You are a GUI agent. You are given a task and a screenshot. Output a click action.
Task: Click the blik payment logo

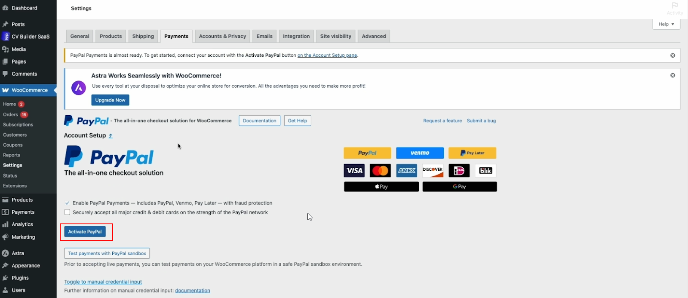tap(485, 171)
